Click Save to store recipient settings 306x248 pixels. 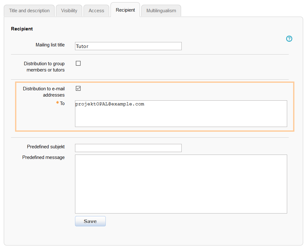coord(90,221)
